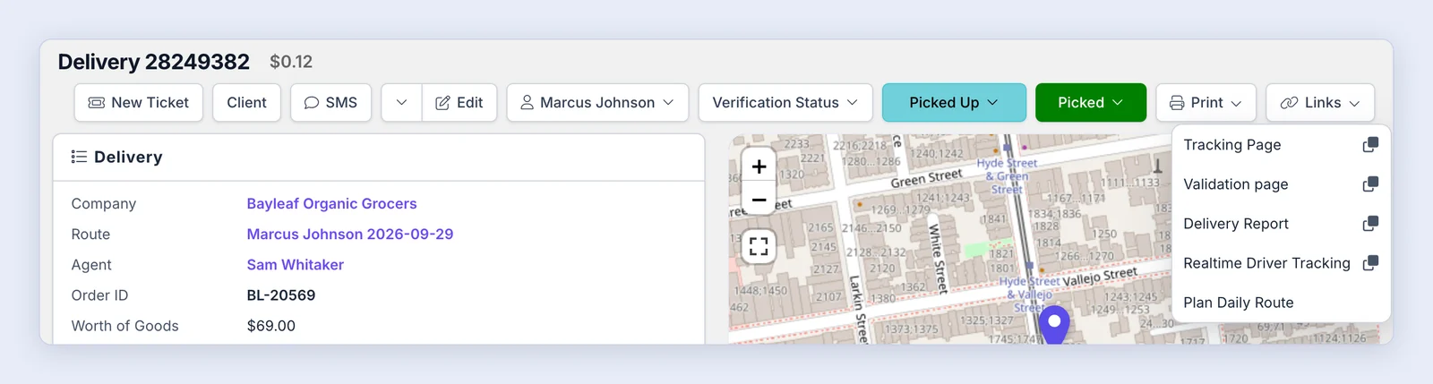The height and width of the screenshot is (384, 1433).
Task: Enter fullscreen map view
Action: 759,246
